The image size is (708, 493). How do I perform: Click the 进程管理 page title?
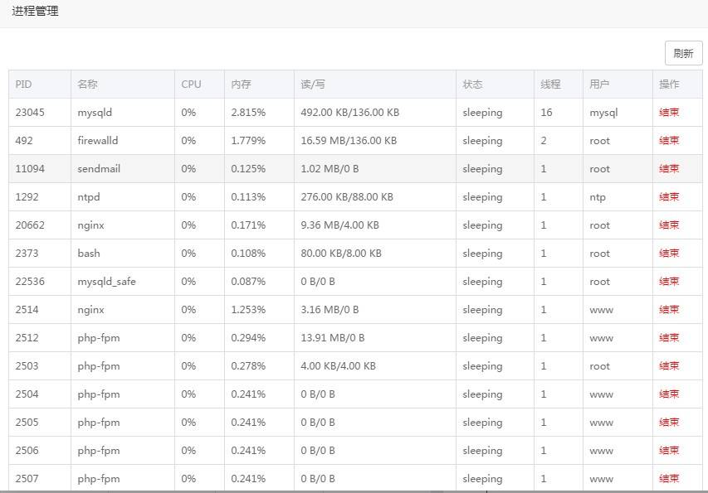[x=35, y=12]
